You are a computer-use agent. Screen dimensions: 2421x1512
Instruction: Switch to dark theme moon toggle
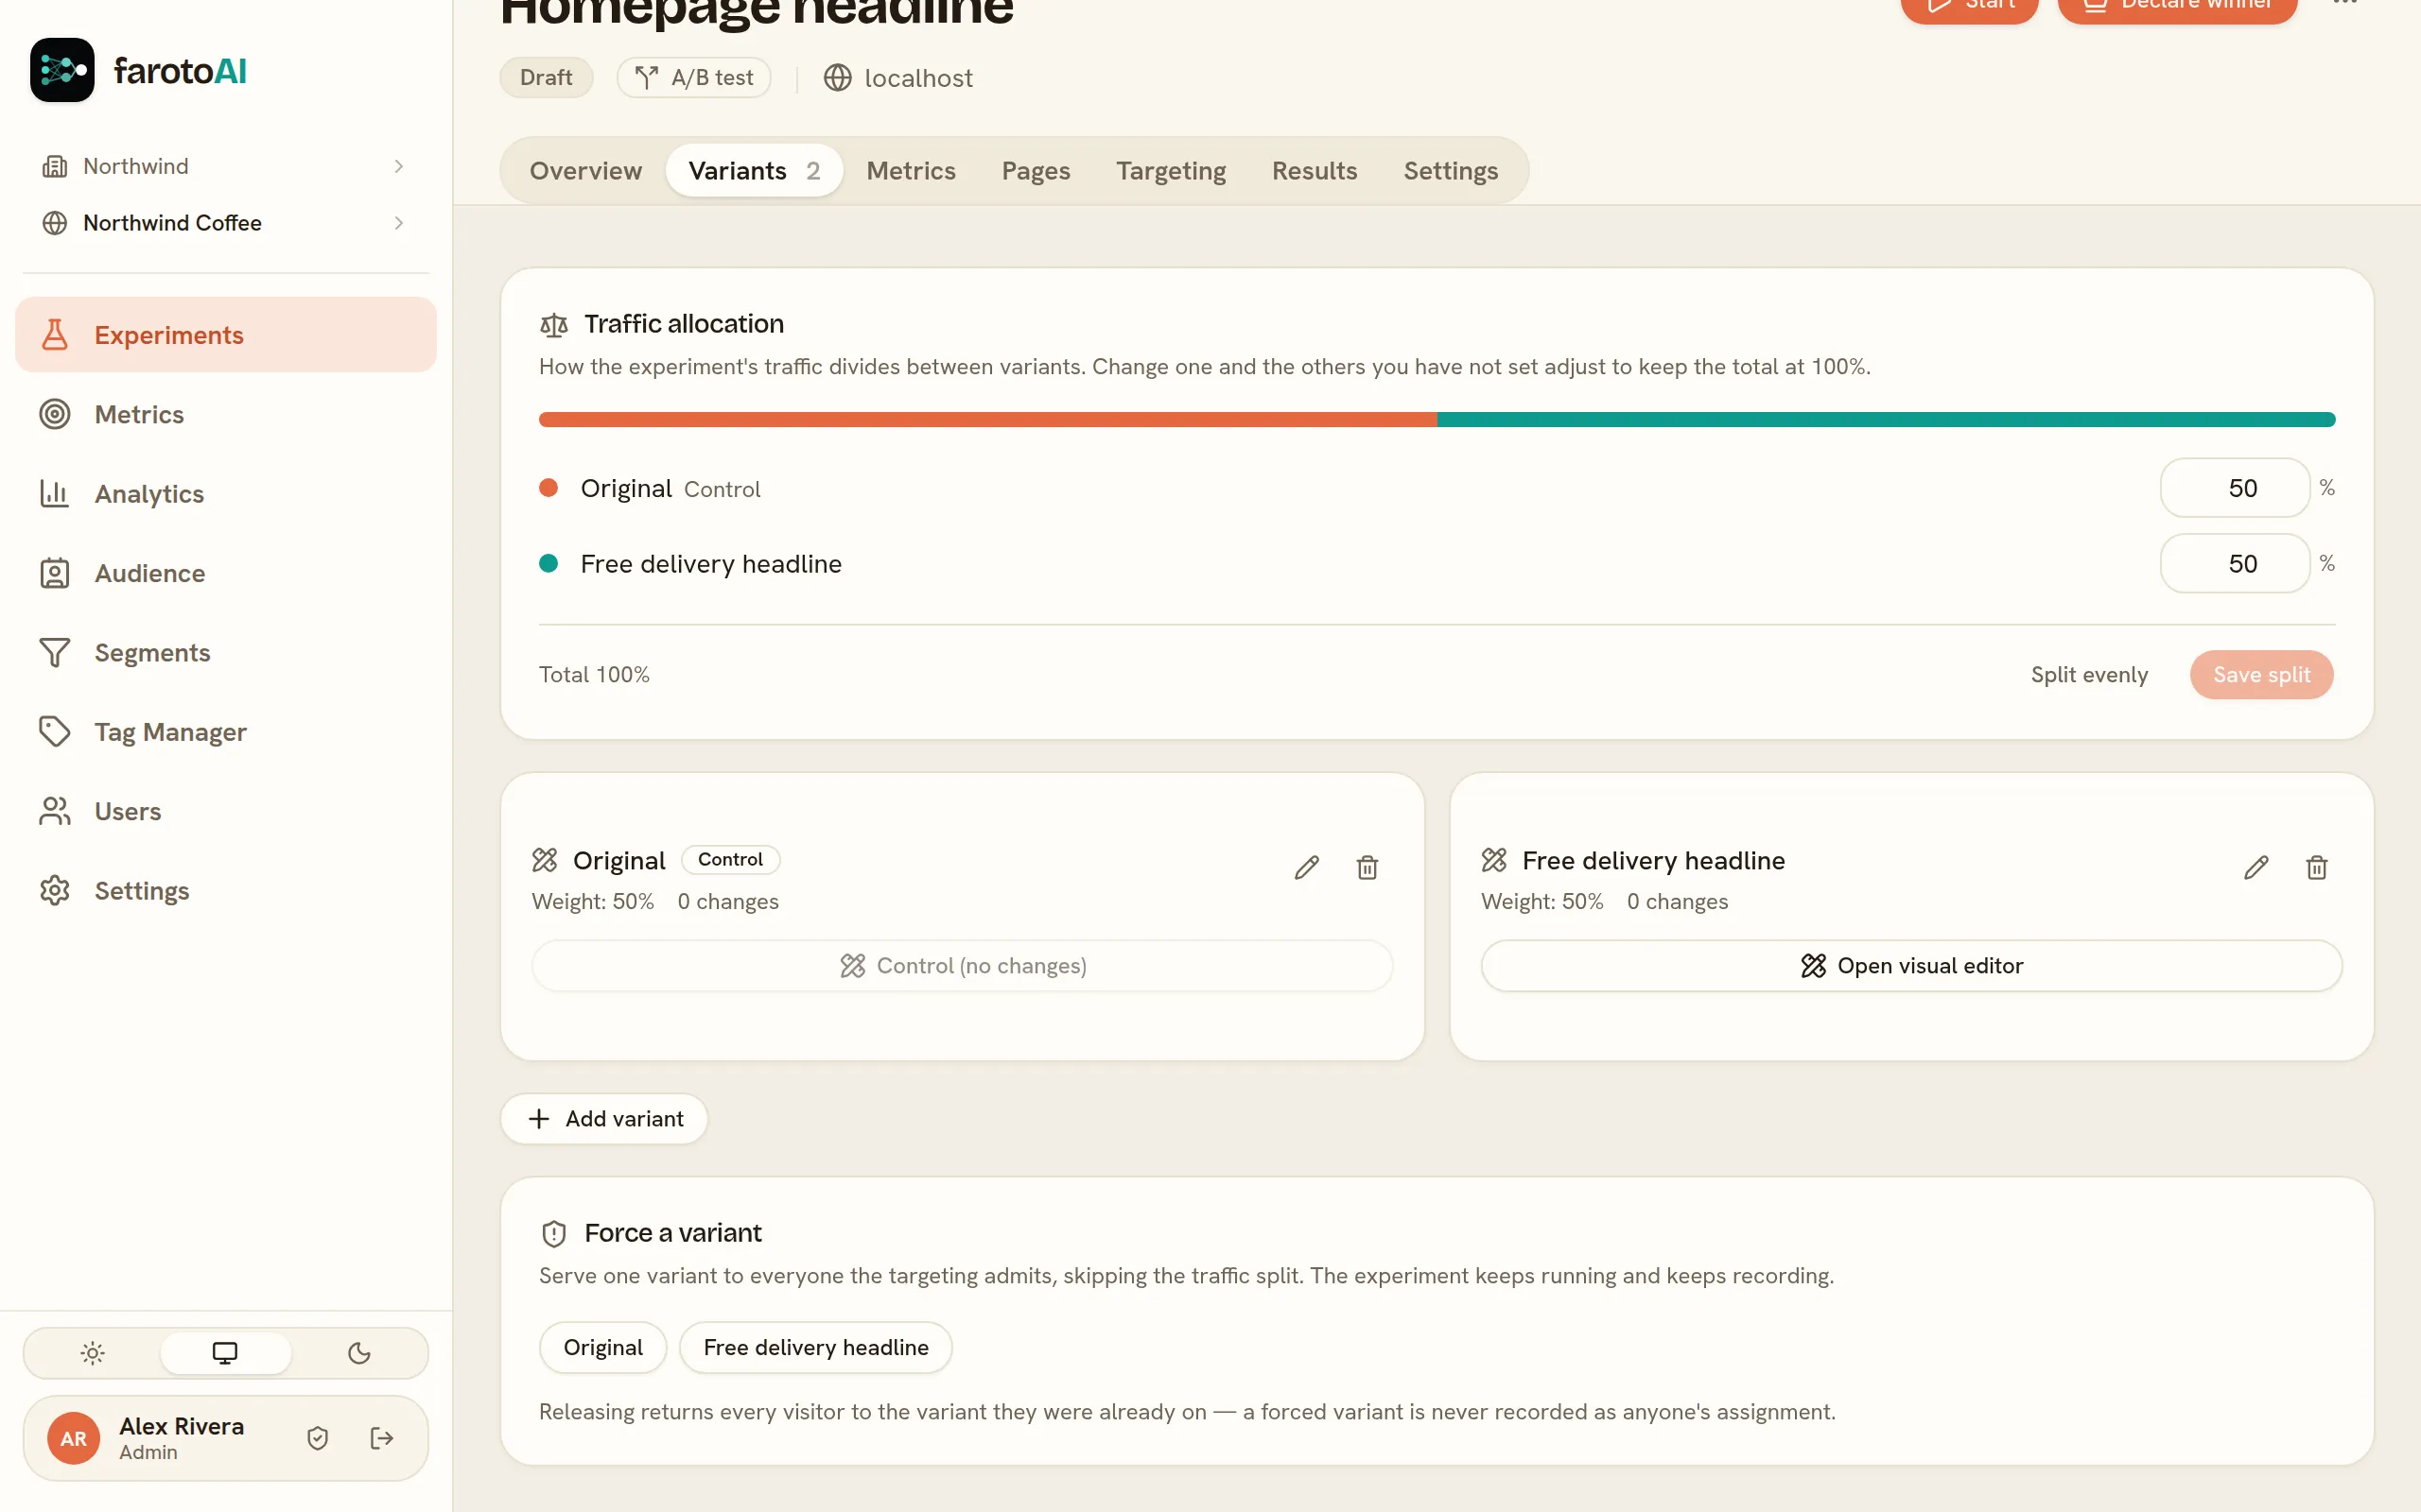359,1353
